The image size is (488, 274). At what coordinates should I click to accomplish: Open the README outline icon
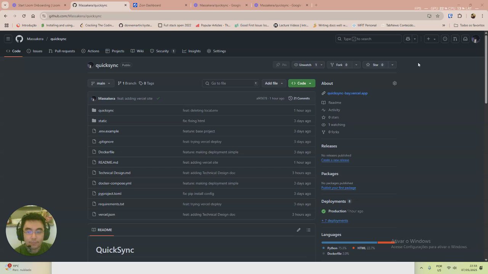click(x=308, y=230)
